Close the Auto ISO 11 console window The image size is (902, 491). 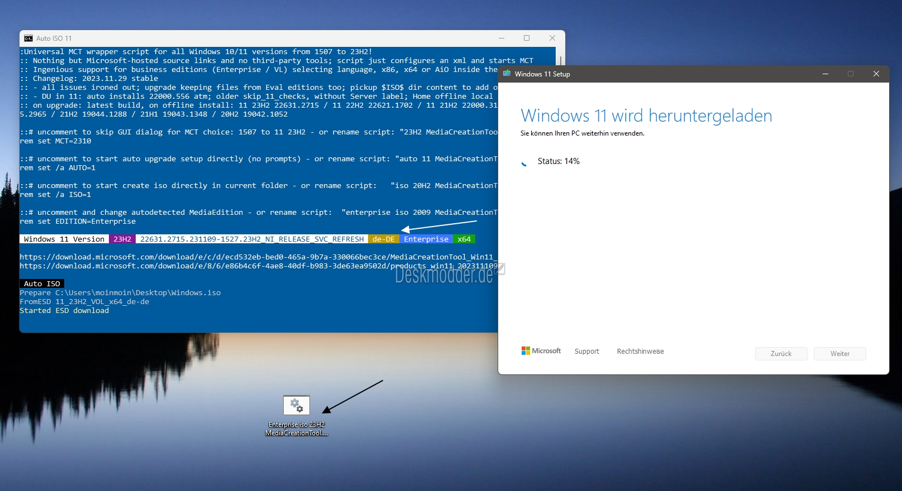(x=552, y=38)
